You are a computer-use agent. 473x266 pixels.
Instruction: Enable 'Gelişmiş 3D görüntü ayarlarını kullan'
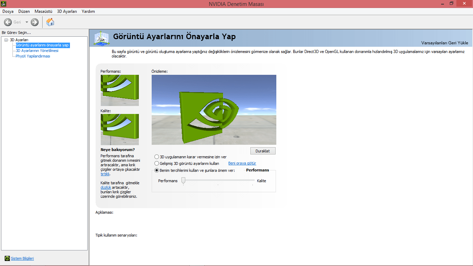pos(157,163)
